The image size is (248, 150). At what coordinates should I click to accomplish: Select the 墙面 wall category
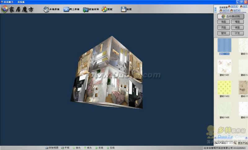pos(237,22)
